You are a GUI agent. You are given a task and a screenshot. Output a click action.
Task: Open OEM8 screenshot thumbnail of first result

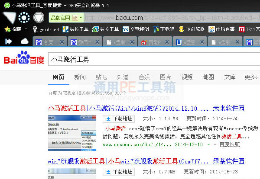coord(72,133)
